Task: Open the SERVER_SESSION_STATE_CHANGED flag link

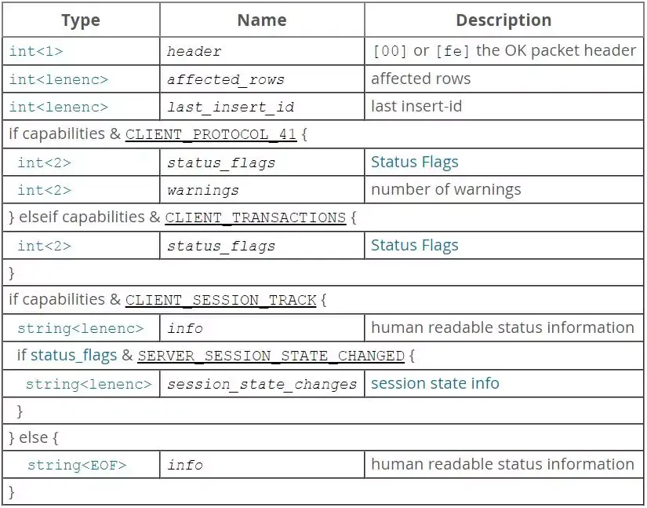Action: click(271, 356)
